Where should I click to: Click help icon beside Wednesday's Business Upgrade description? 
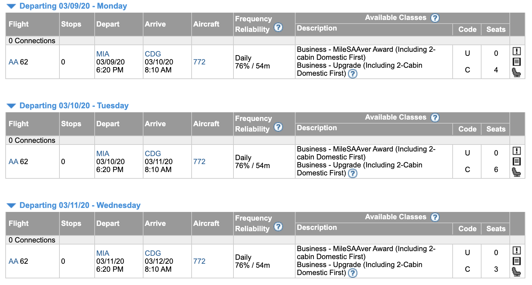353,273
